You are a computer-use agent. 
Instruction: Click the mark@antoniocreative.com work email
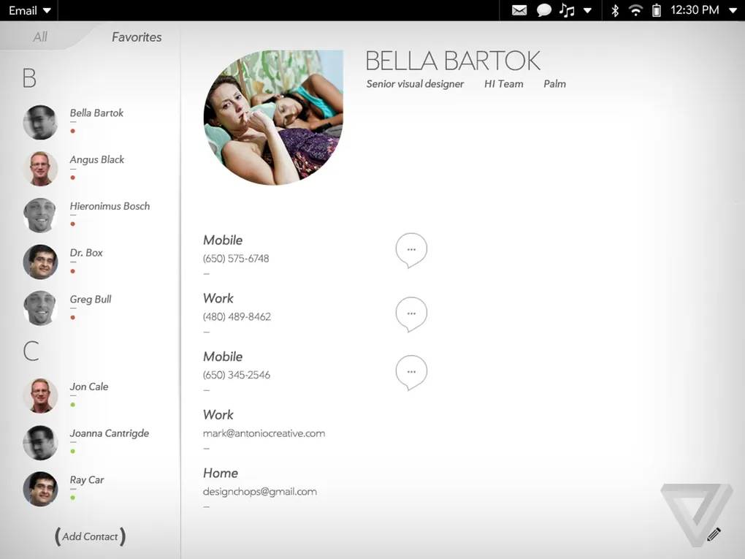click(x=264, y=433)
